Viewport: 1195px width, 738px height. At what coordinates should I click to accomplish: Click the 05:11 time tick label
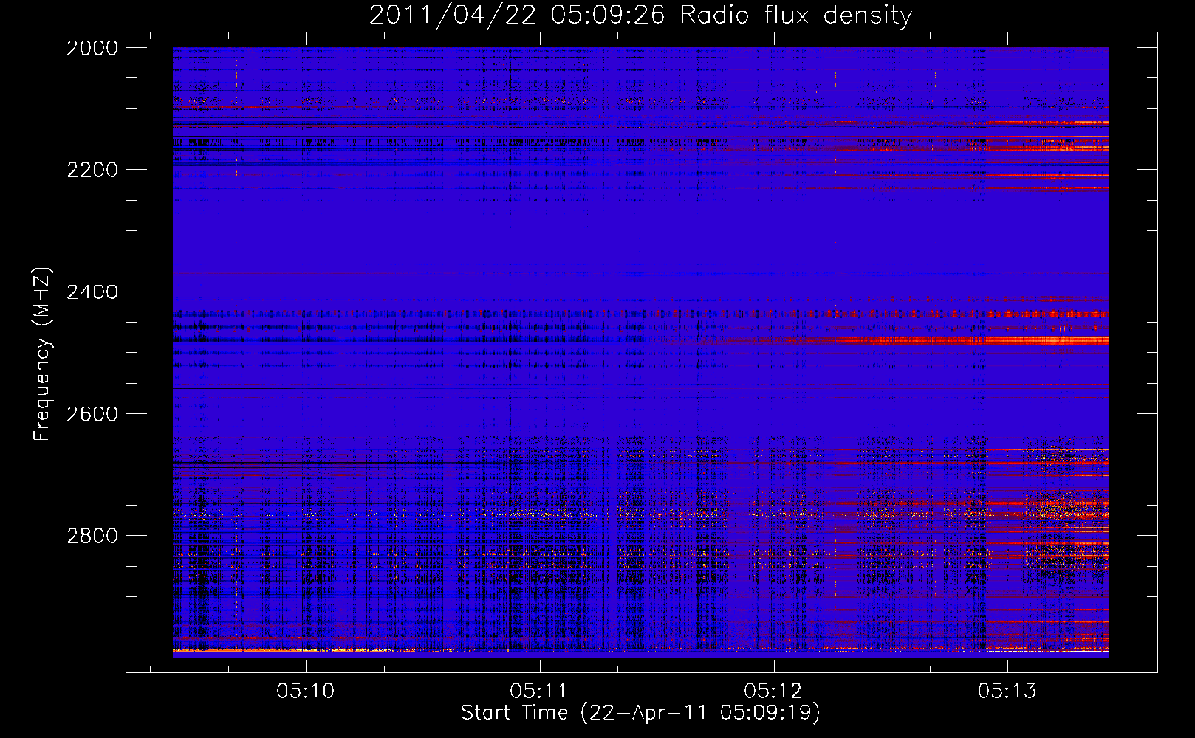pos(539,691)
